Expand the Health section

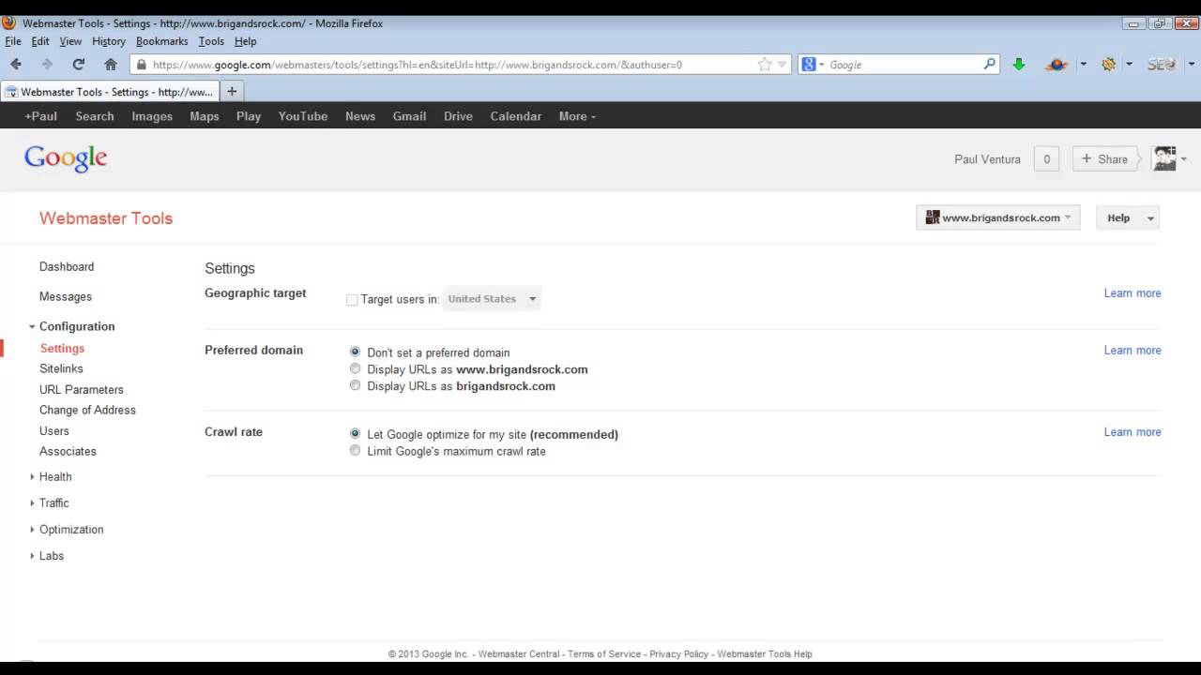(x=32, y=477)
